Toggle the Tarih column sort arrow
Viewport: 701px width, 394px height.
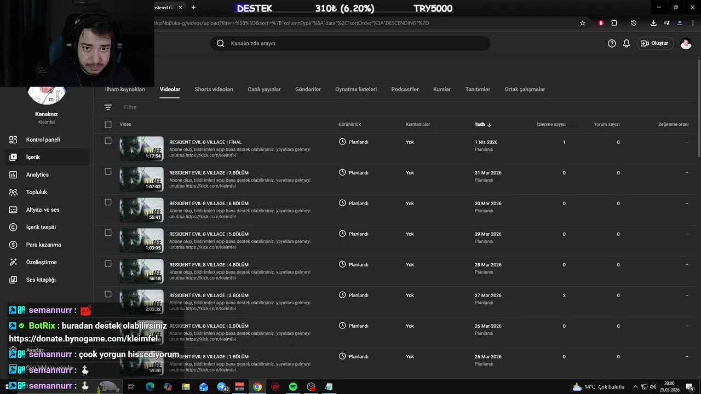[489, 124]
